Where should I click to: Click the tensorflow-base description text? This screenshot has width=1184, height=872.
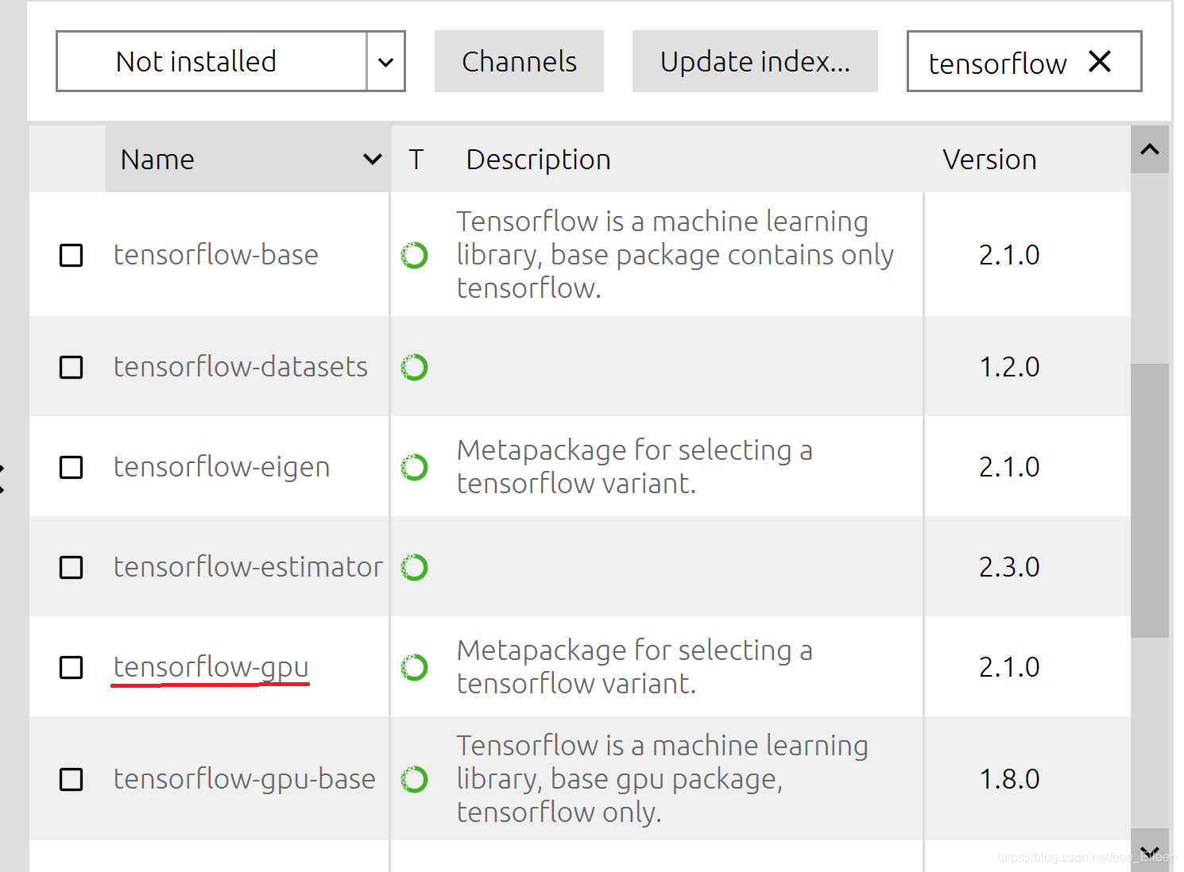[x=675, y=255]
